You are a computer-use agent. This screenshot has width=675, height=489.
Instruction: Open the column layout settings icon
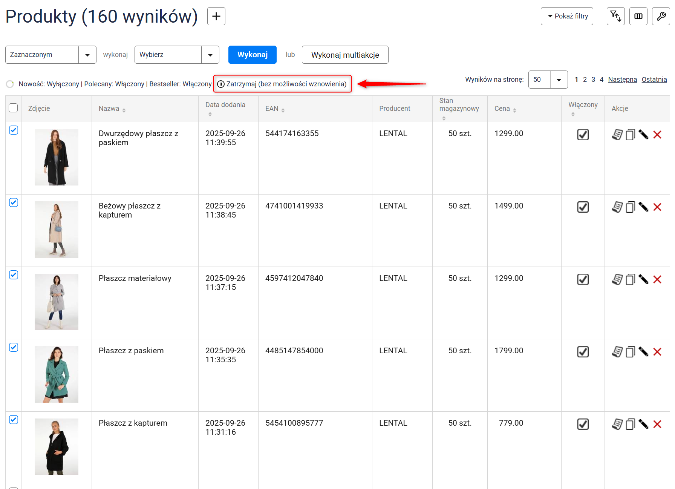638,16
